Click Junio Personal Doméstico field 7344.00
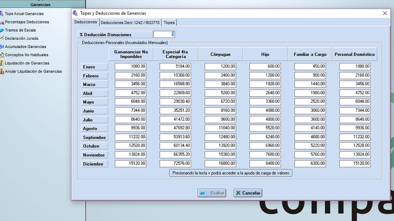The width and height of the screenshot is (394, 221). click(x=355, y=110)
